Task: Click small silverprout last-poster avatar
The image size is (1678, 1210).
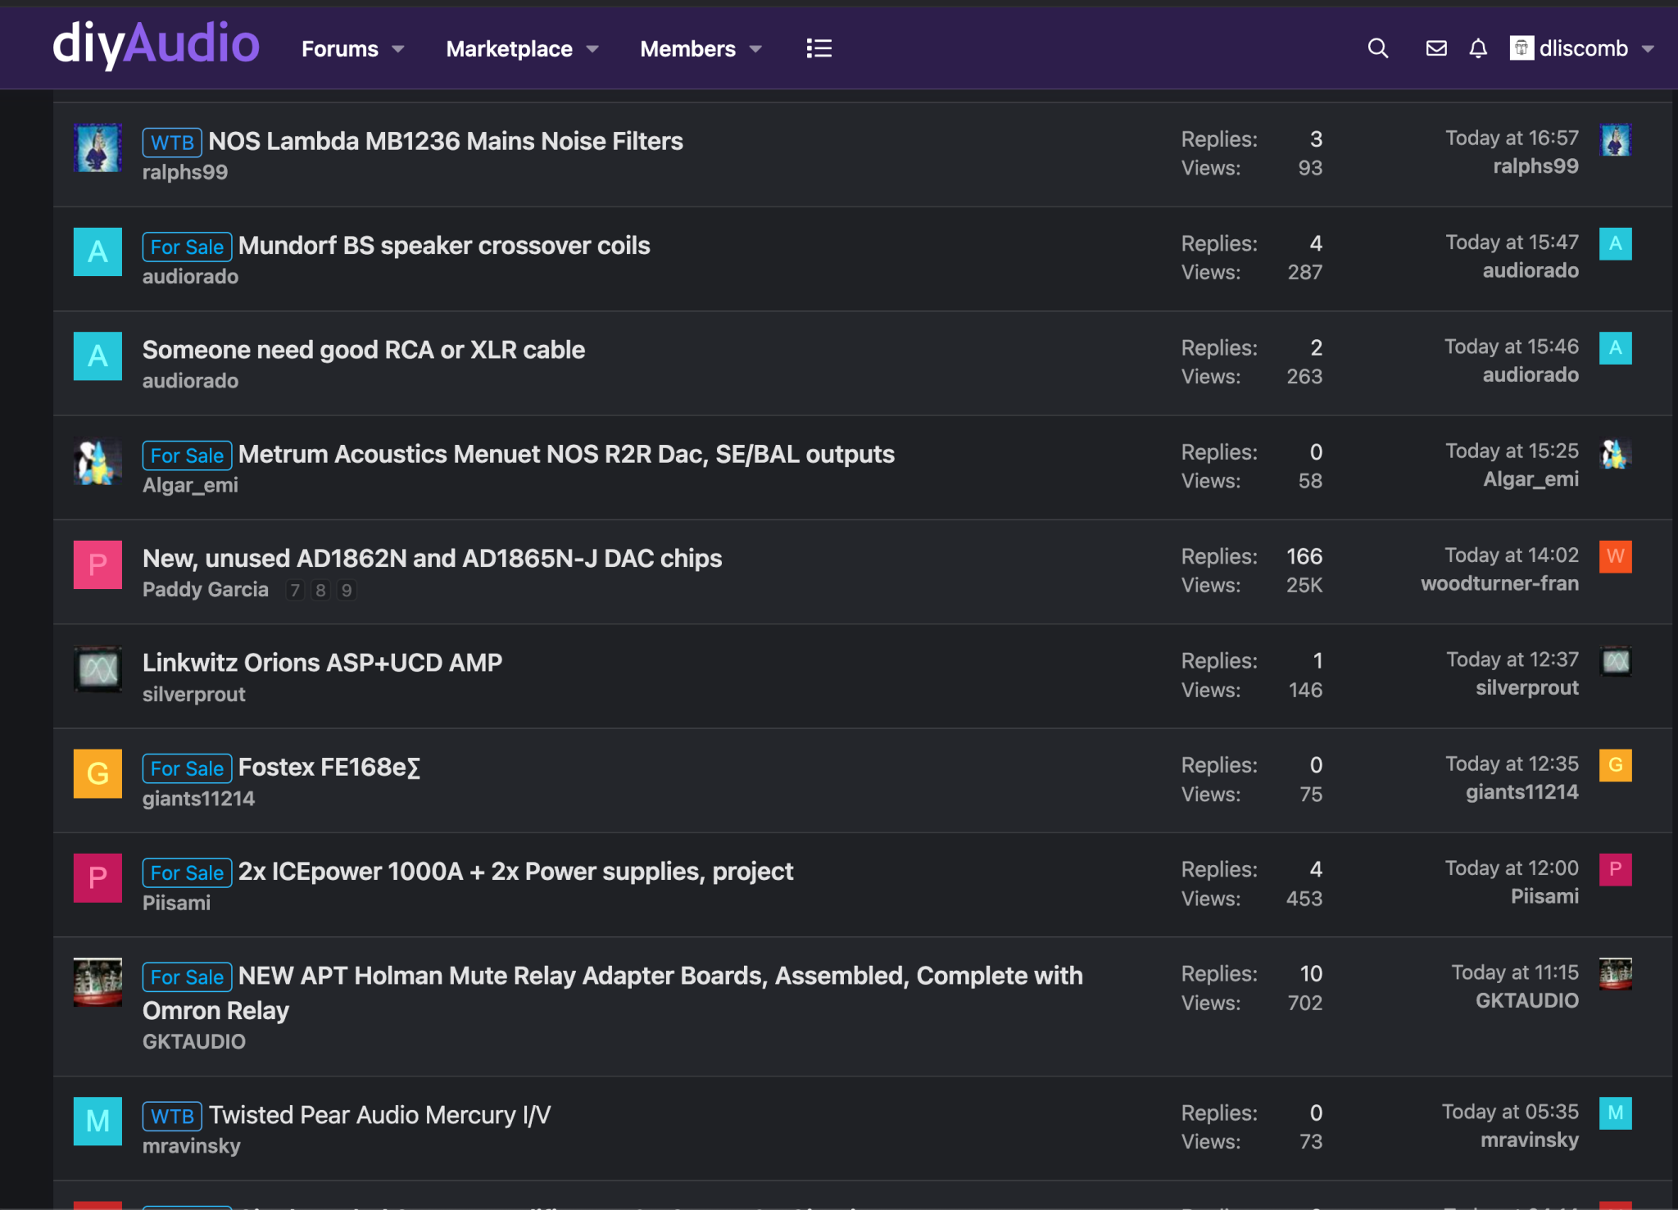Action: click(1615, 661)
